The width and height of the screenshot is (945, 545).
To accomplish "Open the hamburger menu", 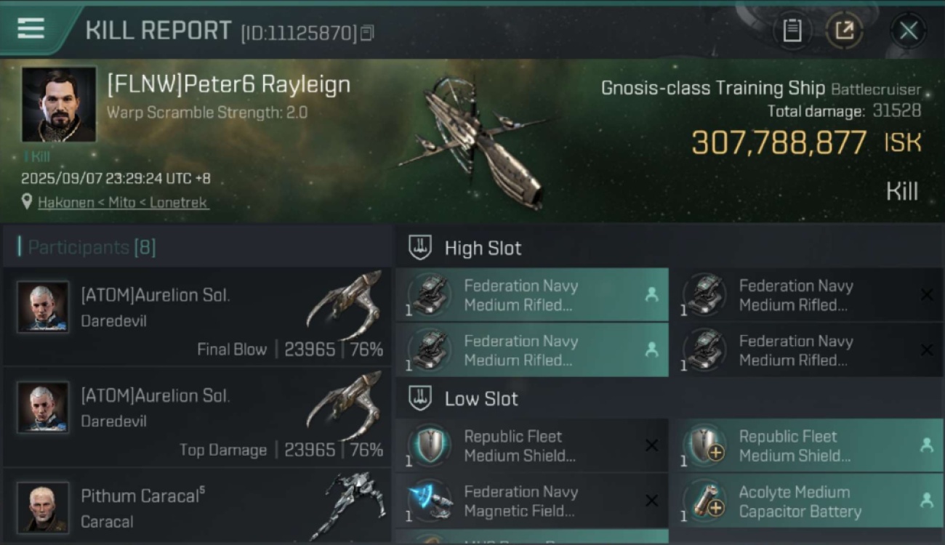I will [x=31, y=28].
